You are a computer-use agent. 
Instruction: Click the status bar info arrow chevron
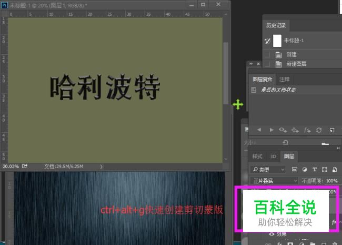click(101, 166)
